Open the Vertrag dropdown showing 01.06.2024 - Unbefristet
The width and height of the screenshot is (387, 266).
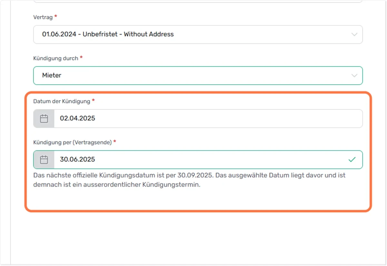tap(198, 34)
